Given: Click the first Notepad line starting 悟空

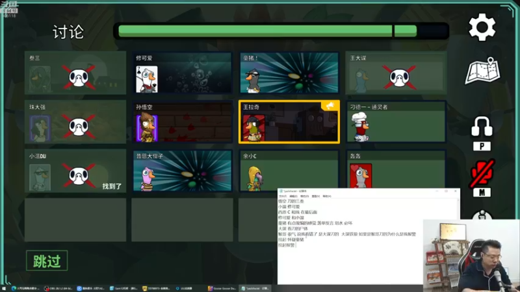Looking at the screenshot, I should click(x=291, y=201).
